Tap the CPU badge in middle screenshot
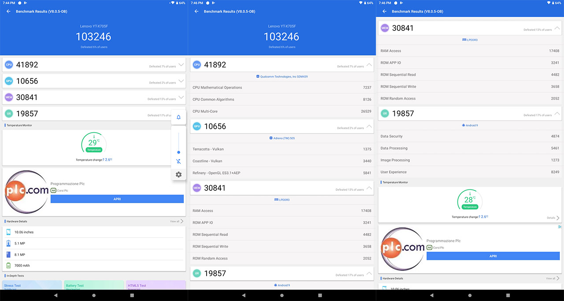This screenshot has width=564, height=301. coord(197,65)
